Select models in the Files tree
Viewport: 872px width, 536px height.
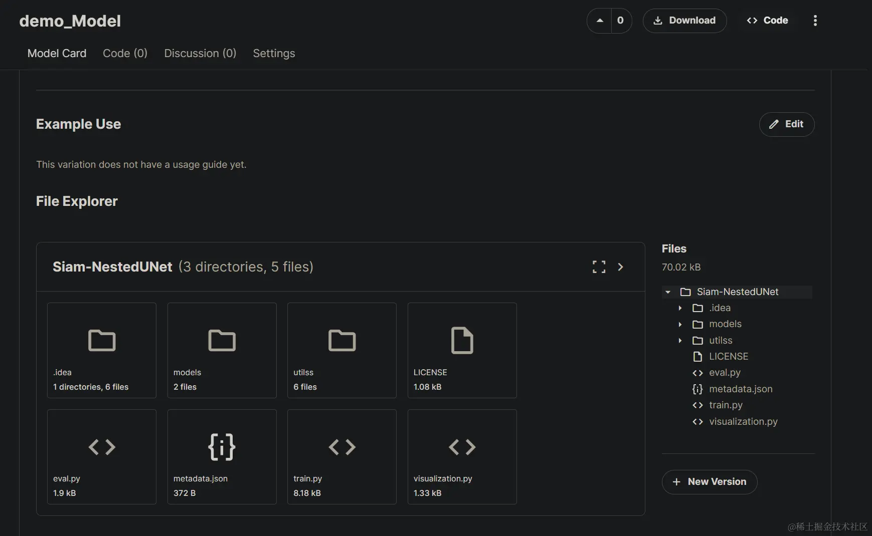(725, 324)
